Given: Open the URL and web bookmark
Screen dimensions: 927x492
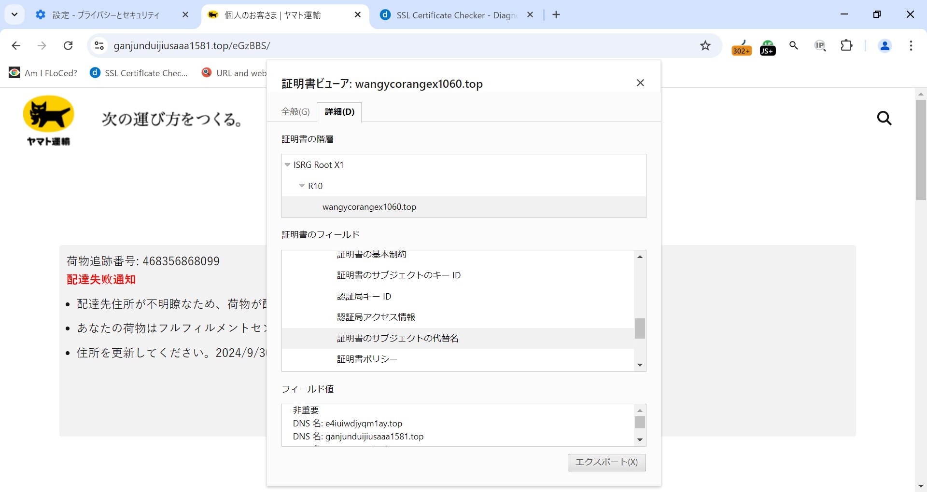Looking at the screenshot, I should (234, 73).
